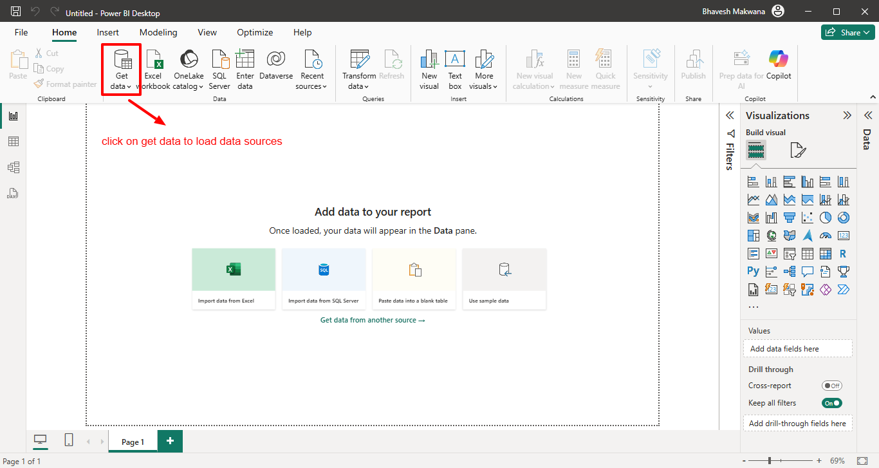Screen dimensions: 879x468
Task: Select the Format visual brush icon
Action: pyautogui.click(x=797, y=151)
